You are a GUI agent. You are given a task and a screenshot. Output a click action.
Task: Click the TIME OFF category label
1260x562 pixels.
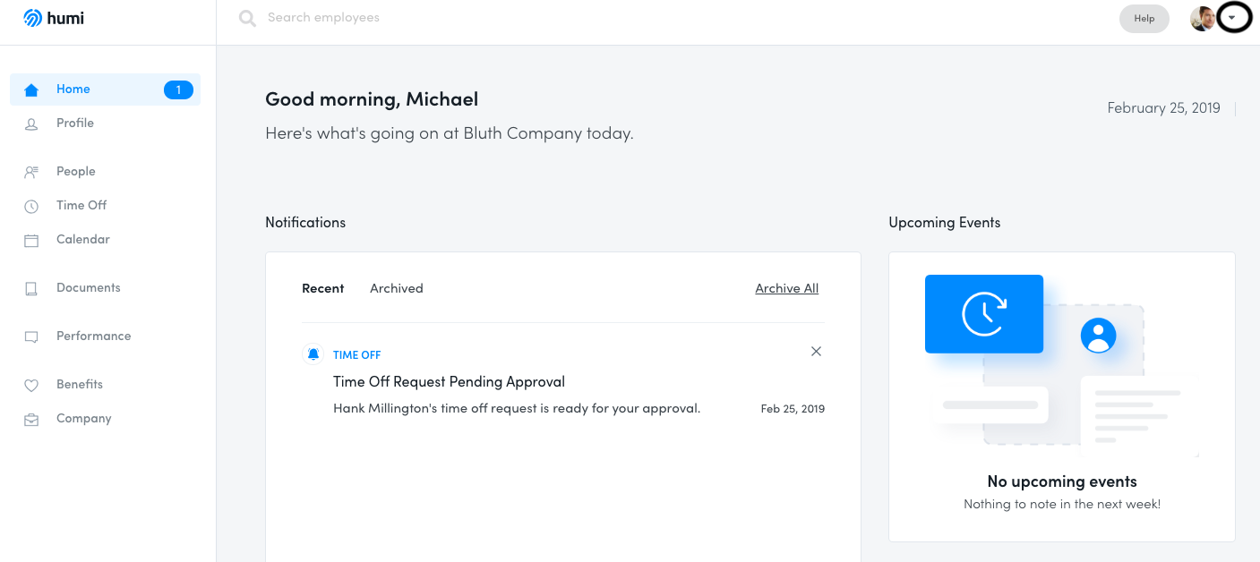click(357, 355)
